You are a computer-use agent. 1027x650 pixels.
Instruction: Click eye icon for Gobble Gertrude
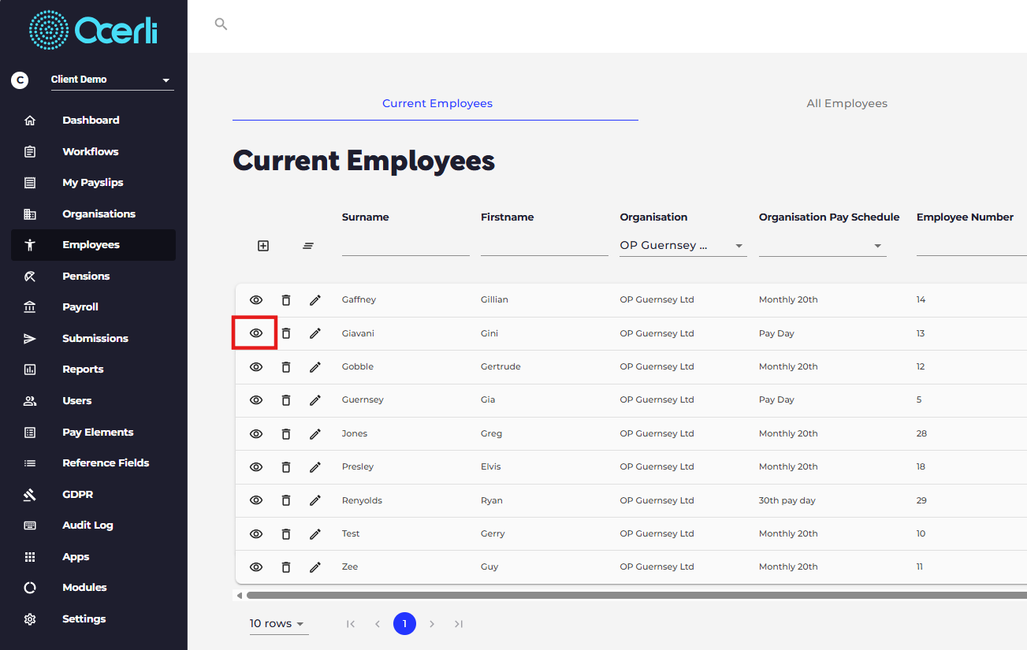click(256, 367)
